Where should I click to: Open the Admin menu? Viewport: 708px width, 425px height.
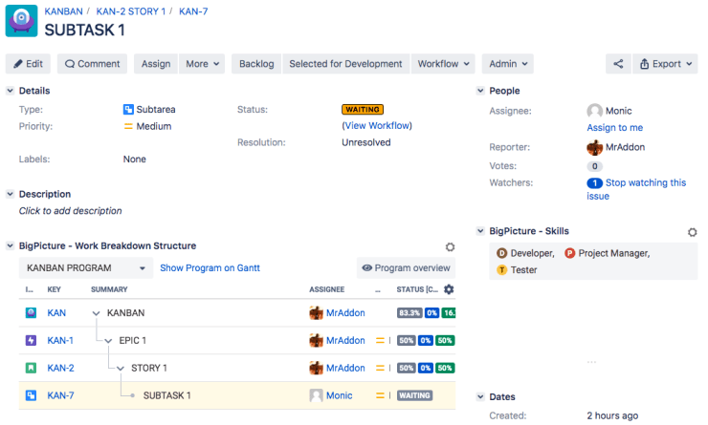508,64
